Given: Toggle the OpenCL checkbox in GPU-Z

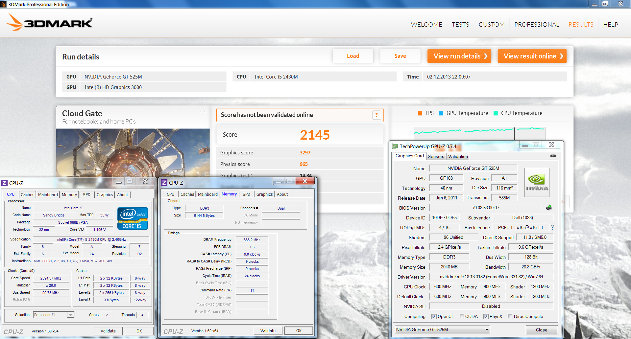Looking at the screenshot, I should (x=434, y=316).
